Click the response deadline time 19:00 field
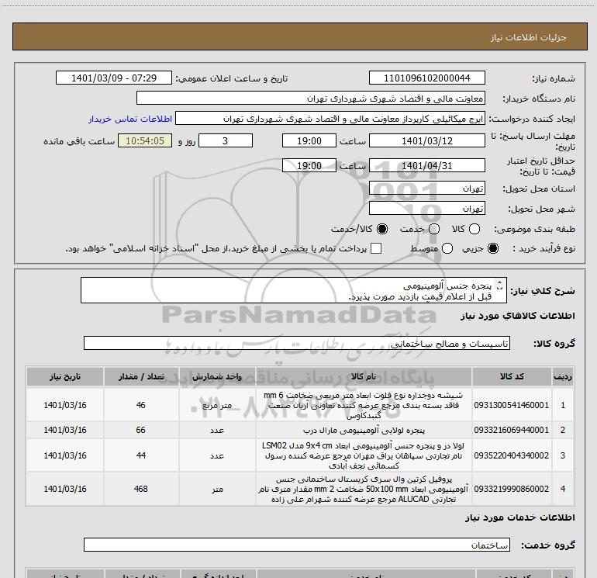 [x=309, y=140]
